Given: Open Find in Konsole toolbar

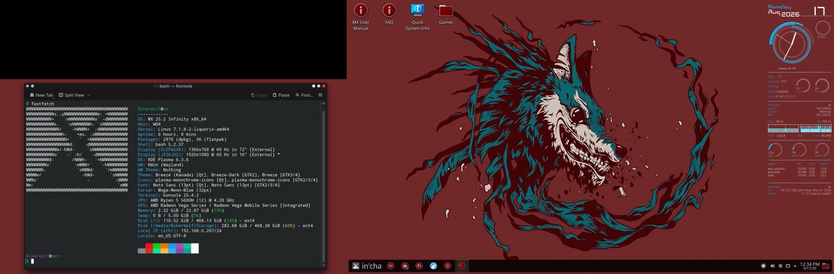Looking at the screenshot, I should pyautogui.click(x=304, y=95).
